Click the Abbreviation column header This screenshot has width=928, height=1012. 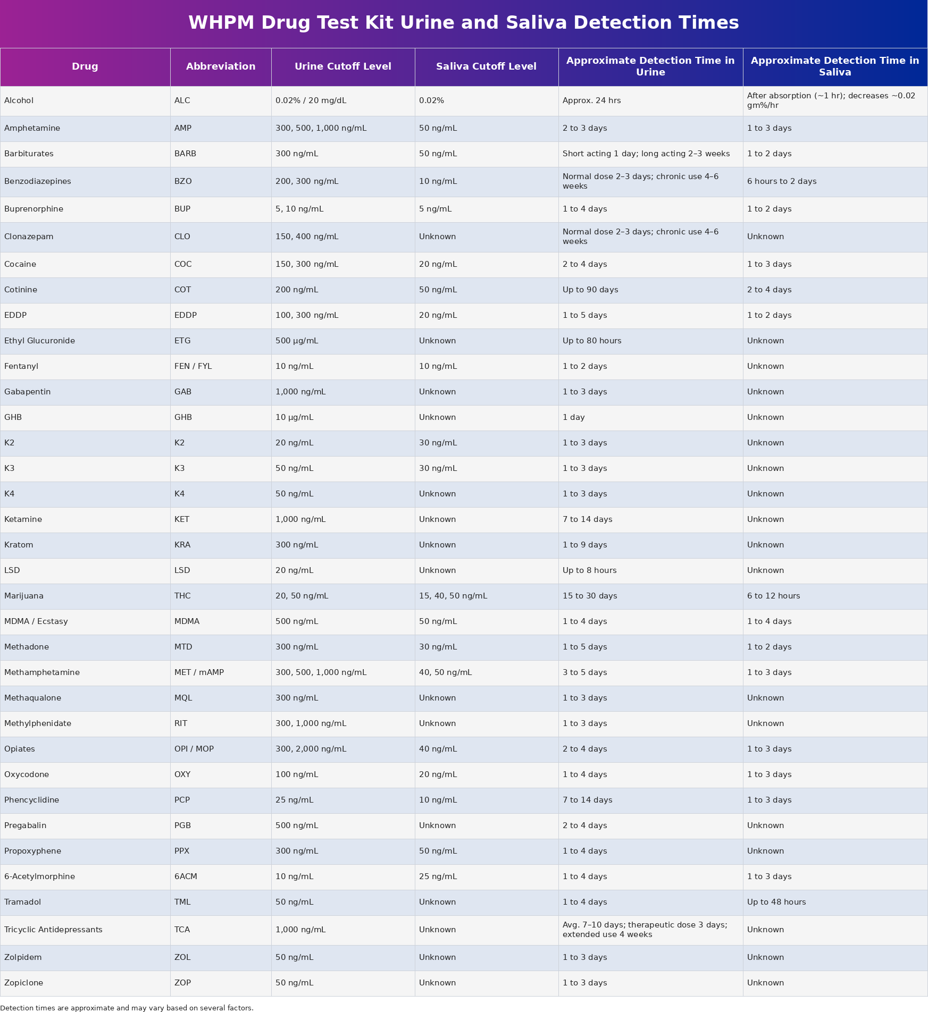point(221,66)
